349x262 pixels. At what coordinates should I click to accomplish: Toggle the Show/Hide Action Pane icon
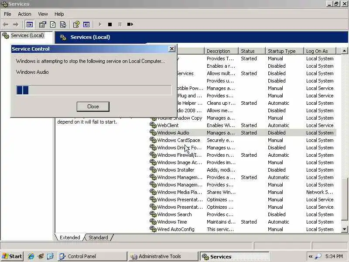click(86, 24)
